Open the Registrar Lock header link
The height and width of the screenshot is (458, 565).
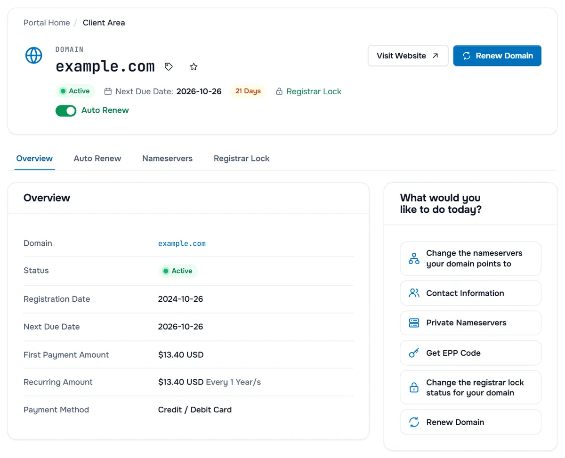click(314, 91)
